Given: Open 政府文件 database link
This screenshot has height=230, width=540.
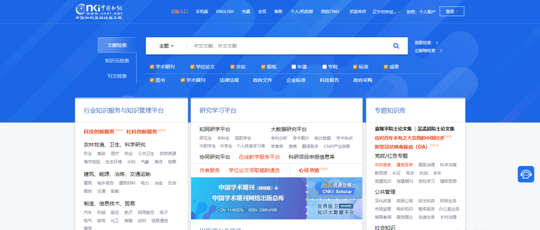Looking at the screenshot, I should tap(263, 80).
